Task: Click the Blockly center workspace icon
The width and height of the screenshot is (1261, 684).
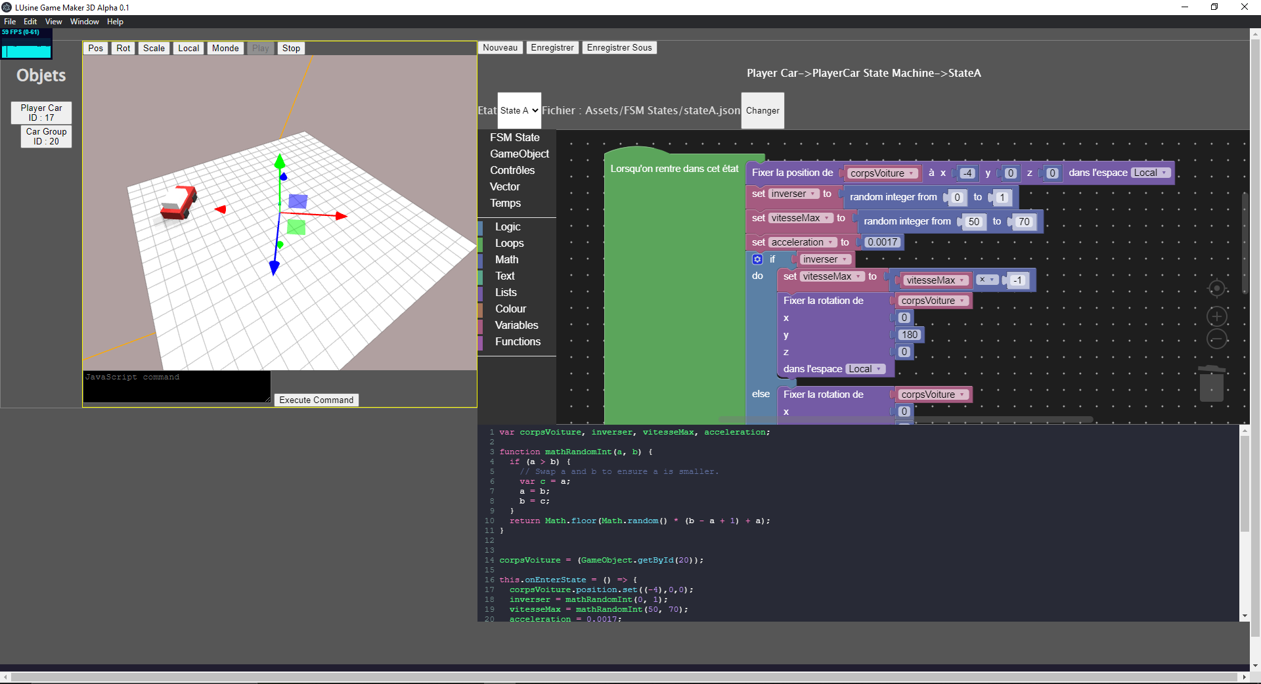Action: [x=1216, y=288]
